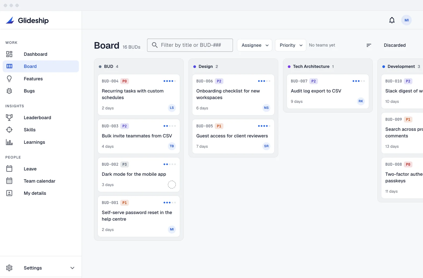Click the unassigned dashed avatar on BUD-002
This screenshot has height=278, width=423.
pos(172,184)
